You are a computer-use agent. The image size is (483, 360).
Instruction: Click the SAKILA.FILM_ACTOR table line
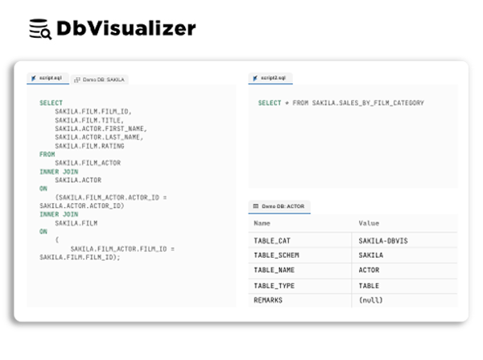point(88,163)
